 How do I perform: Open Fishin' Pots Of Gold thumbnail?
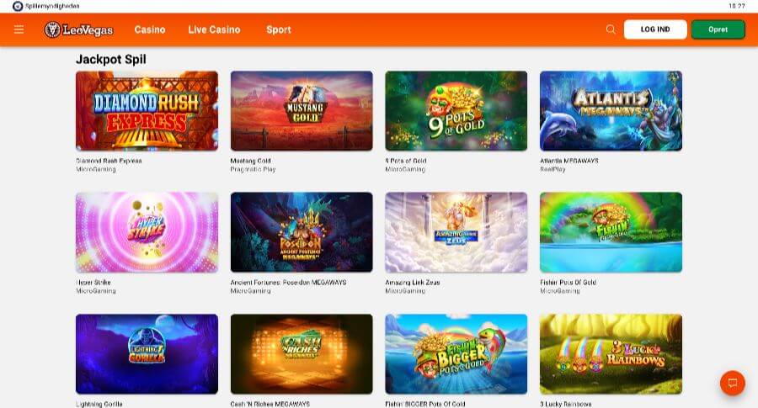tap(611, 232)
